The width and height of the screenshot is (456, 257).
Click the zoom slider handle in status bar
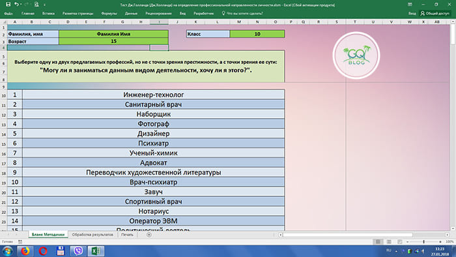[423, 242]
